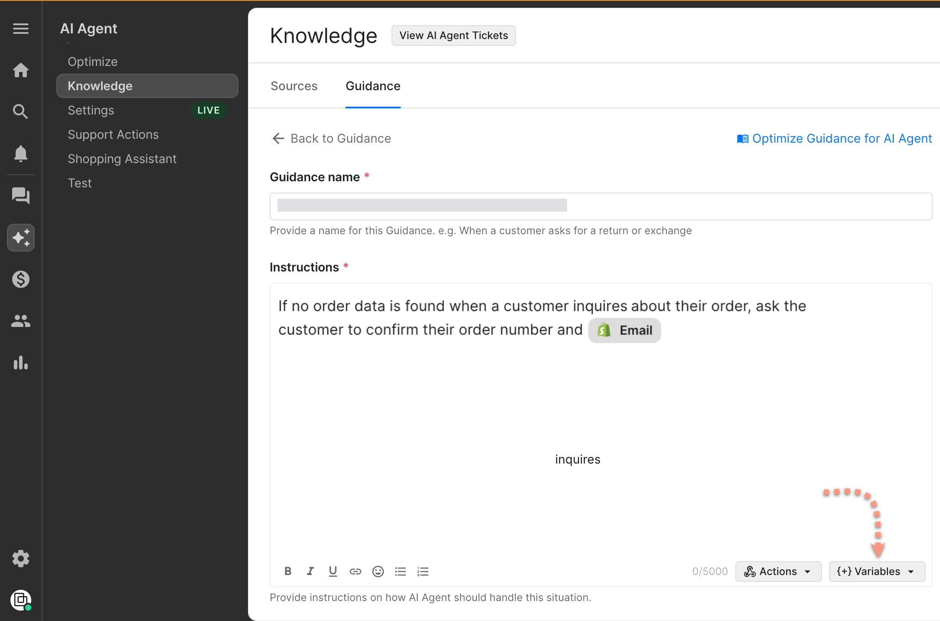Open Test menu item
Screen dimensions: 940x621
point(80,183)
